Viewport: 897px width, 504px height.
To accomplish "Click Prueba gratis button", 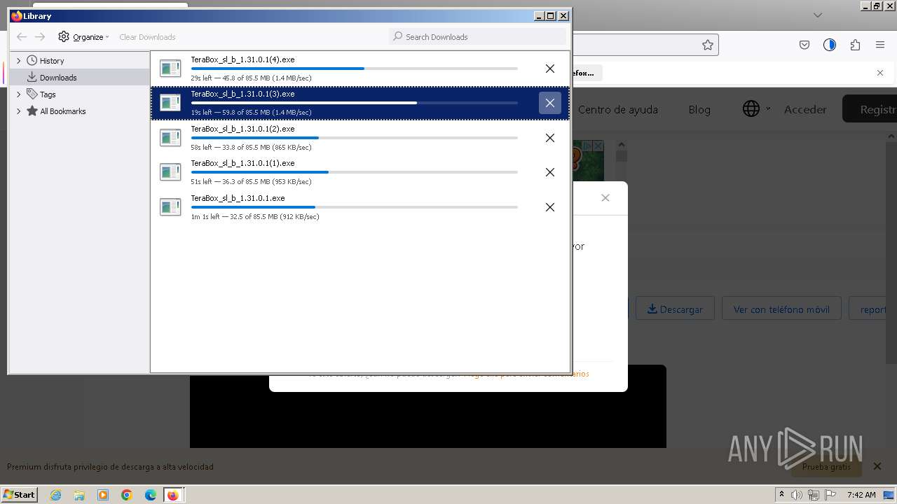I will click(x=826, y=466).
